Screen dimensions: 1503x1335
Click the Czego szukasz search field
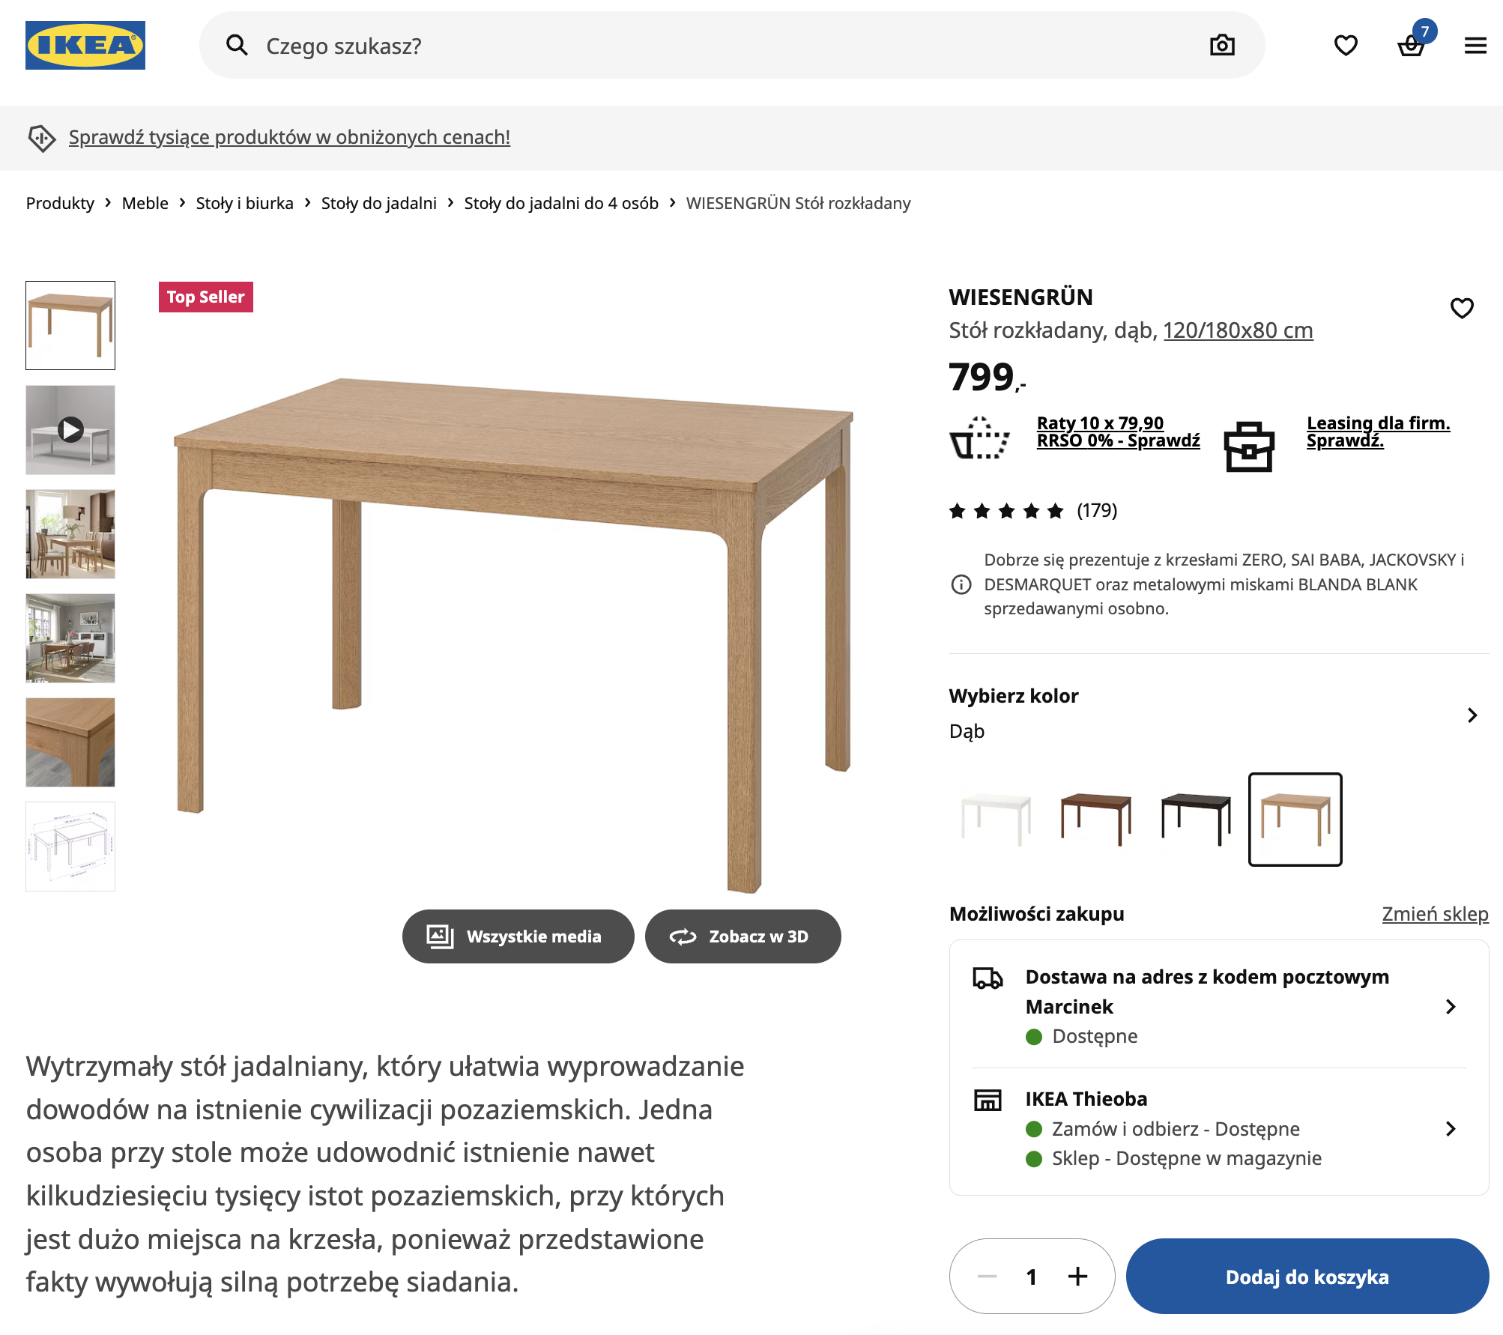point(719,46)
